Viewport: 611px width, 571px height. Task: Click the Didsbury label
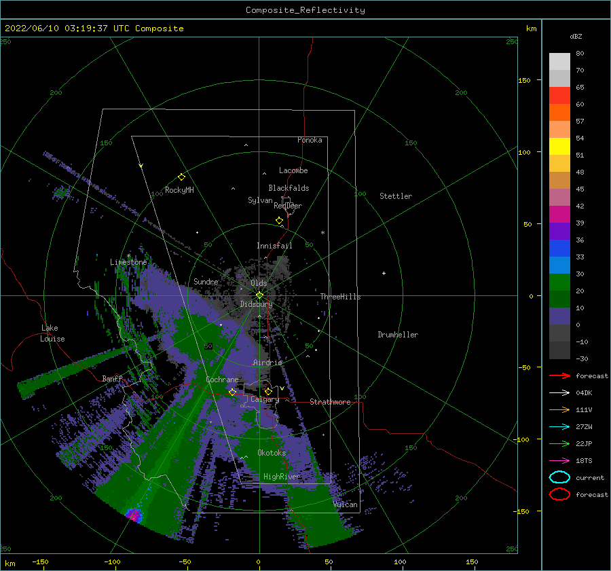coord(256,304)
